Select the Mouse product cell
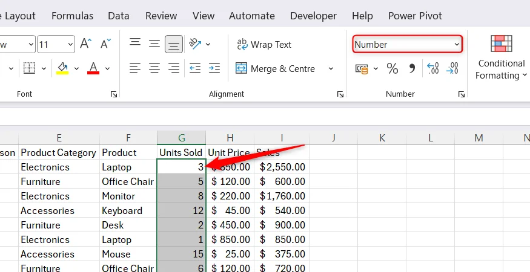The width and height of the screenshot is (530, 272). point(128,254)
